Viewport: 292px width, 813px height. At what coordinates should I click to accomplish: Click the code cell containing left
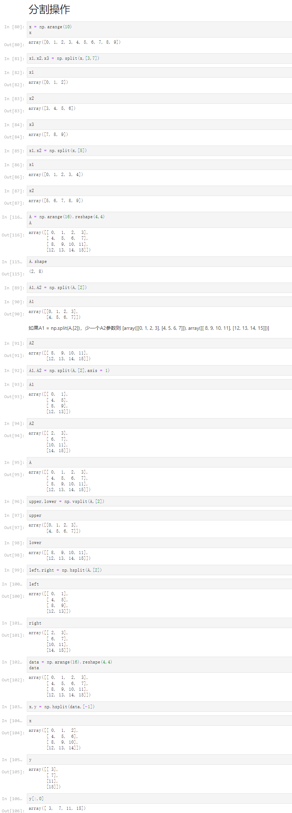pyautogui.click(x=159, y=584)
